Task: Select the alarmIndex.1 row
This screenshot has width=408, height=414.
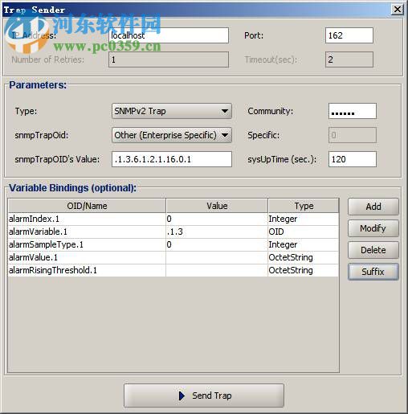Action: click(173, 219)
